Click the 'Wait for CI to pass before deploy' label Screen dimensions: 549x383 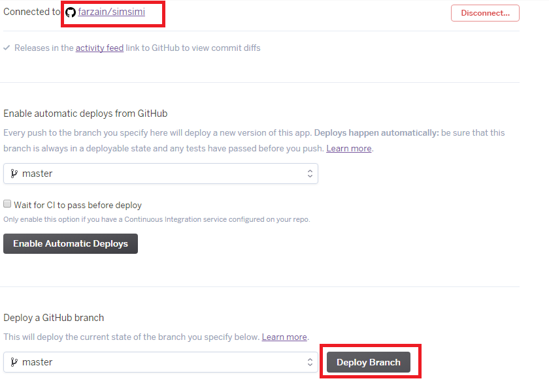(77, 205)
